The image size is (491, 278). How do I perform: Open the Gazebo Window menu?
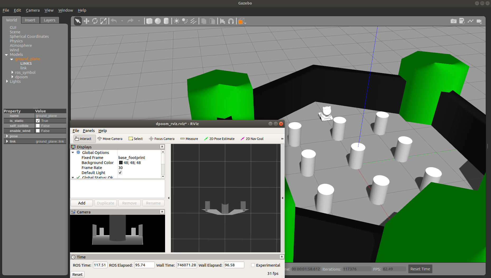tap(66, 10)
